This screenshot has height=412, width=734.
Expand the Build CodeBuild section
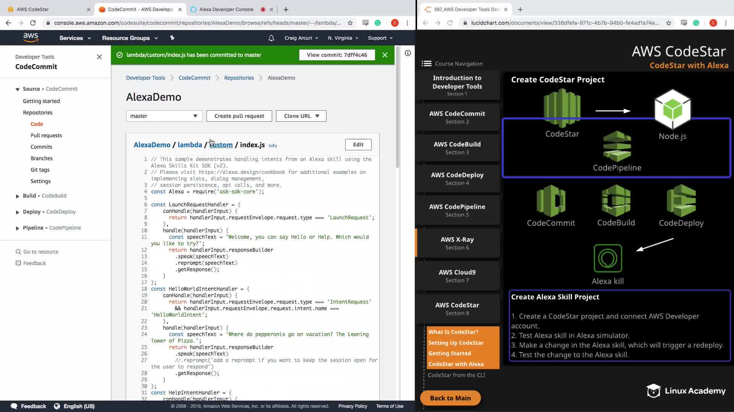pyautogui.click(x=17, y=196)
